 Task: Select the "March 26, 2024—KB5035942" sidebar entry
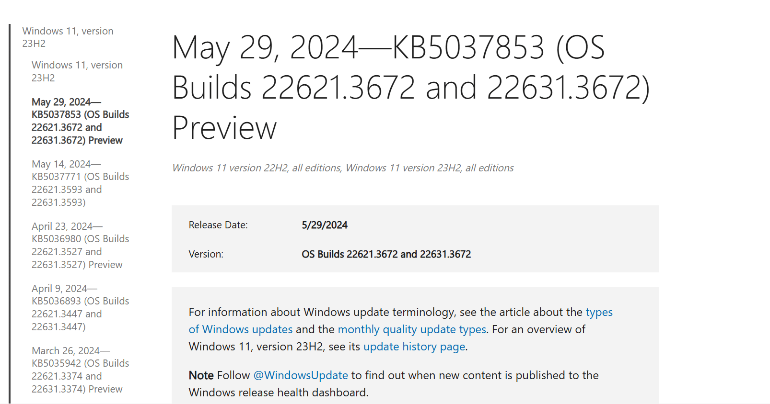point(80,370)
